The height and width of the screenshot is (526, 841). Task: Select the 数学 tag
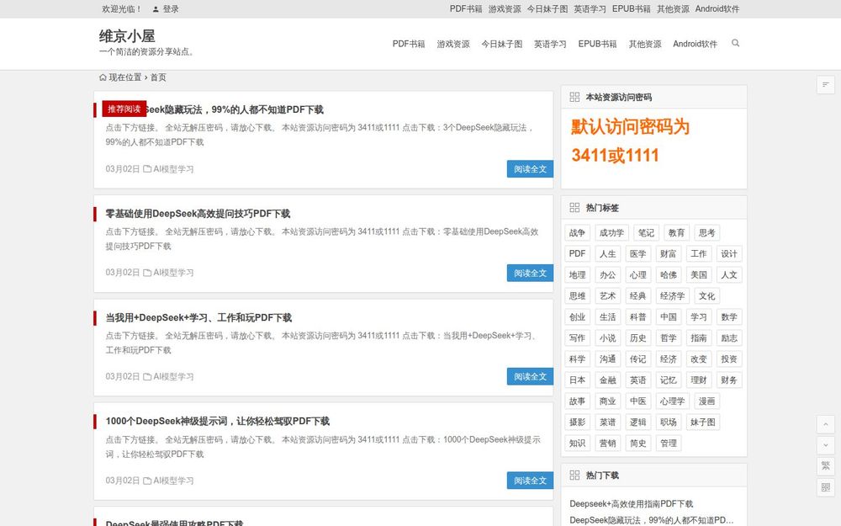729,317
